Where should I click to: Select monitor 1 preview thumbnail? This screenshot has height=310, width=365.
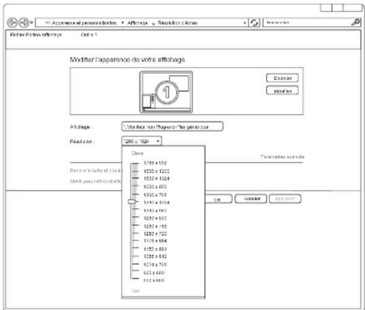pyautogui.click(x=166, y=92)
